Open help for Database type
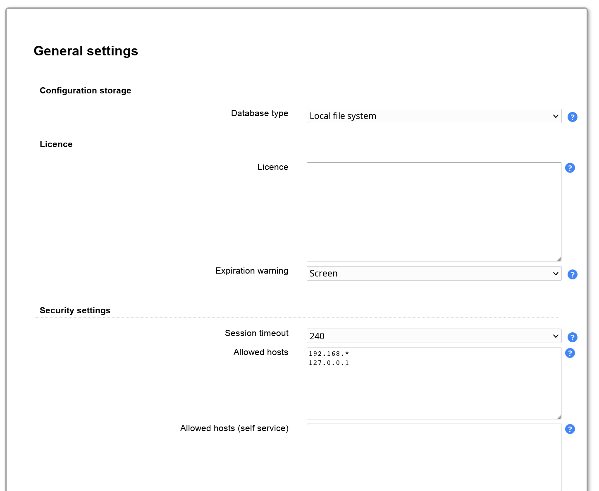 (x=572, y=117)
